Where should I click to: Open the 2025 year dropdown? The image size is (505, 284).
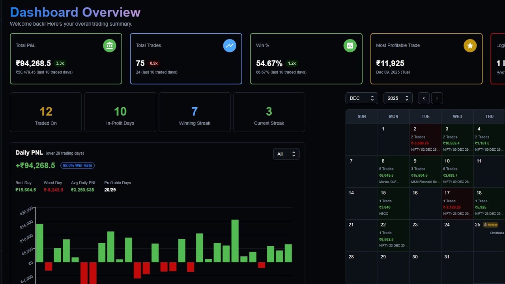pos(398,98)
